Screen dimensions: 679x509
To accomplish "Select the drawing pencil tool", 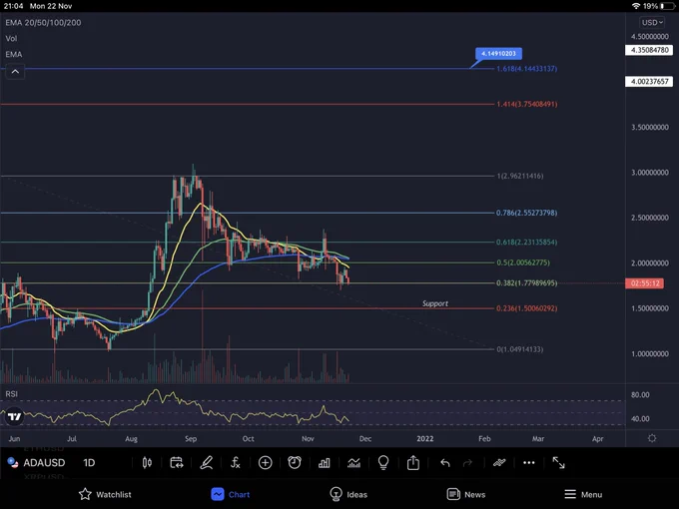I will [206, 463].
